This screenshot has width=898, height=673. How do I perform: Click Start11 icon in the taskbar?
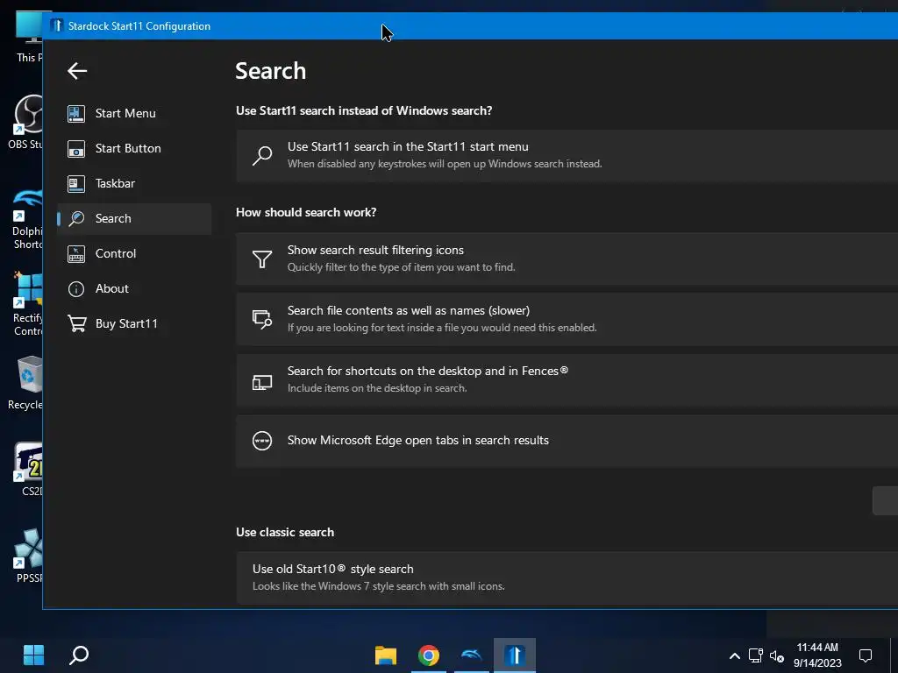click(x=514, y=655)
